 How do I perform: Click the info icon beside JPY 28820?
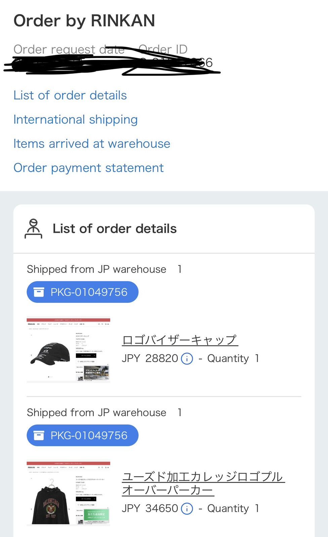tap(187, 359)
